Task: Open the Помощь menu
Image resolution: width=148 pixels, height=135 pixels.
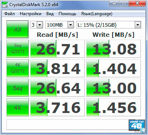Action: click(x=67, y=14)
